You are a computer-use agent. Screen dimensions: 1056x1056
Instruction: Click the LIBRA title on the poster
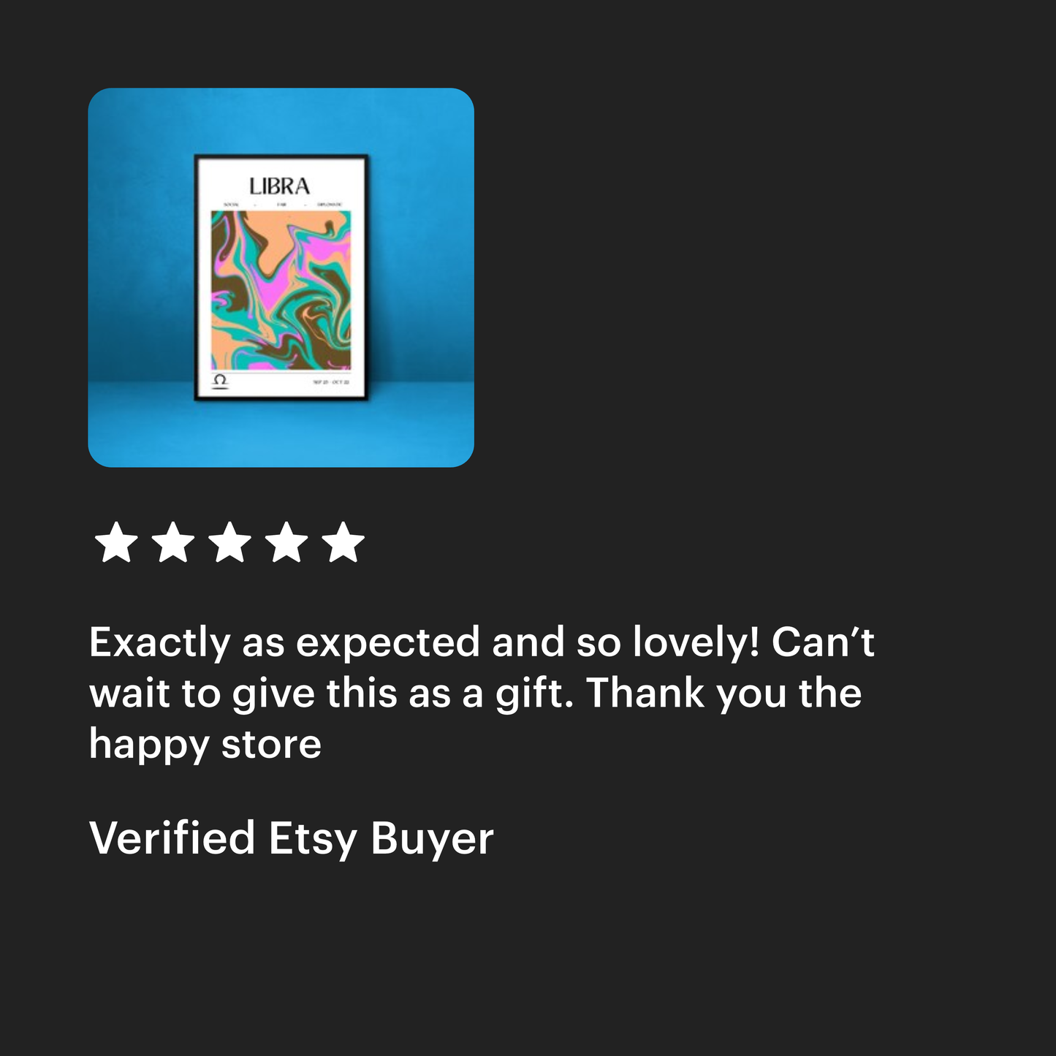point(280,186)
